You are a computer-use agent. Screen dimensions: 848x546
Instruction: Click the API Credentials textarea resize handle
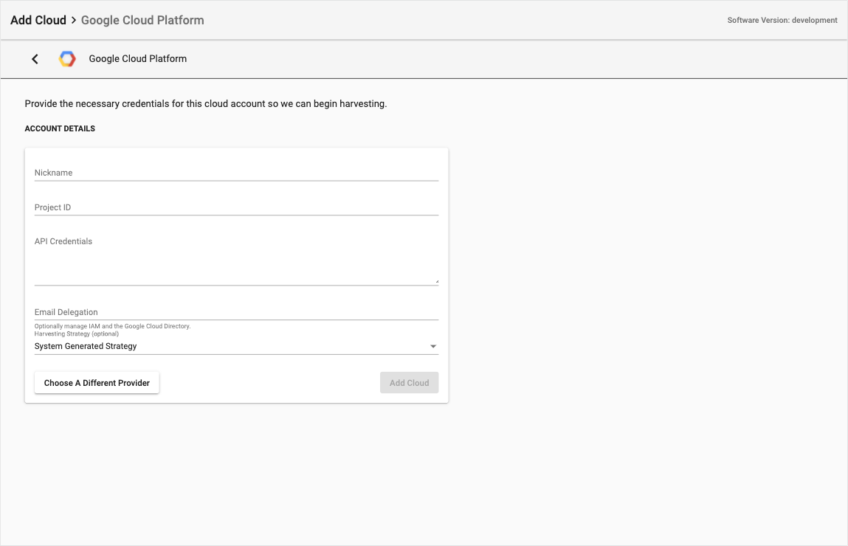[436, 281]
